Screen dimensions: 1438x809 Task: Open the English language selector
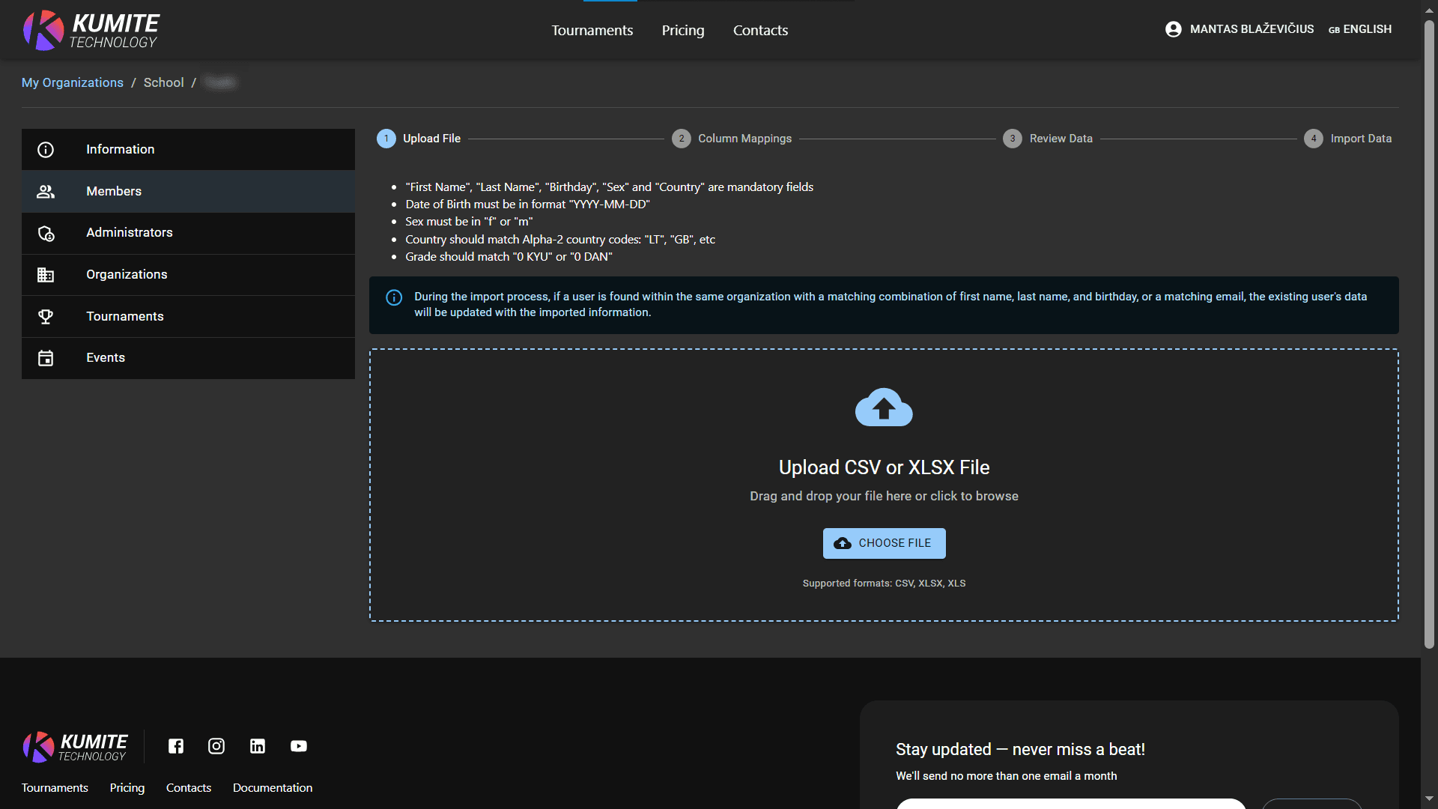[1360, 29]
